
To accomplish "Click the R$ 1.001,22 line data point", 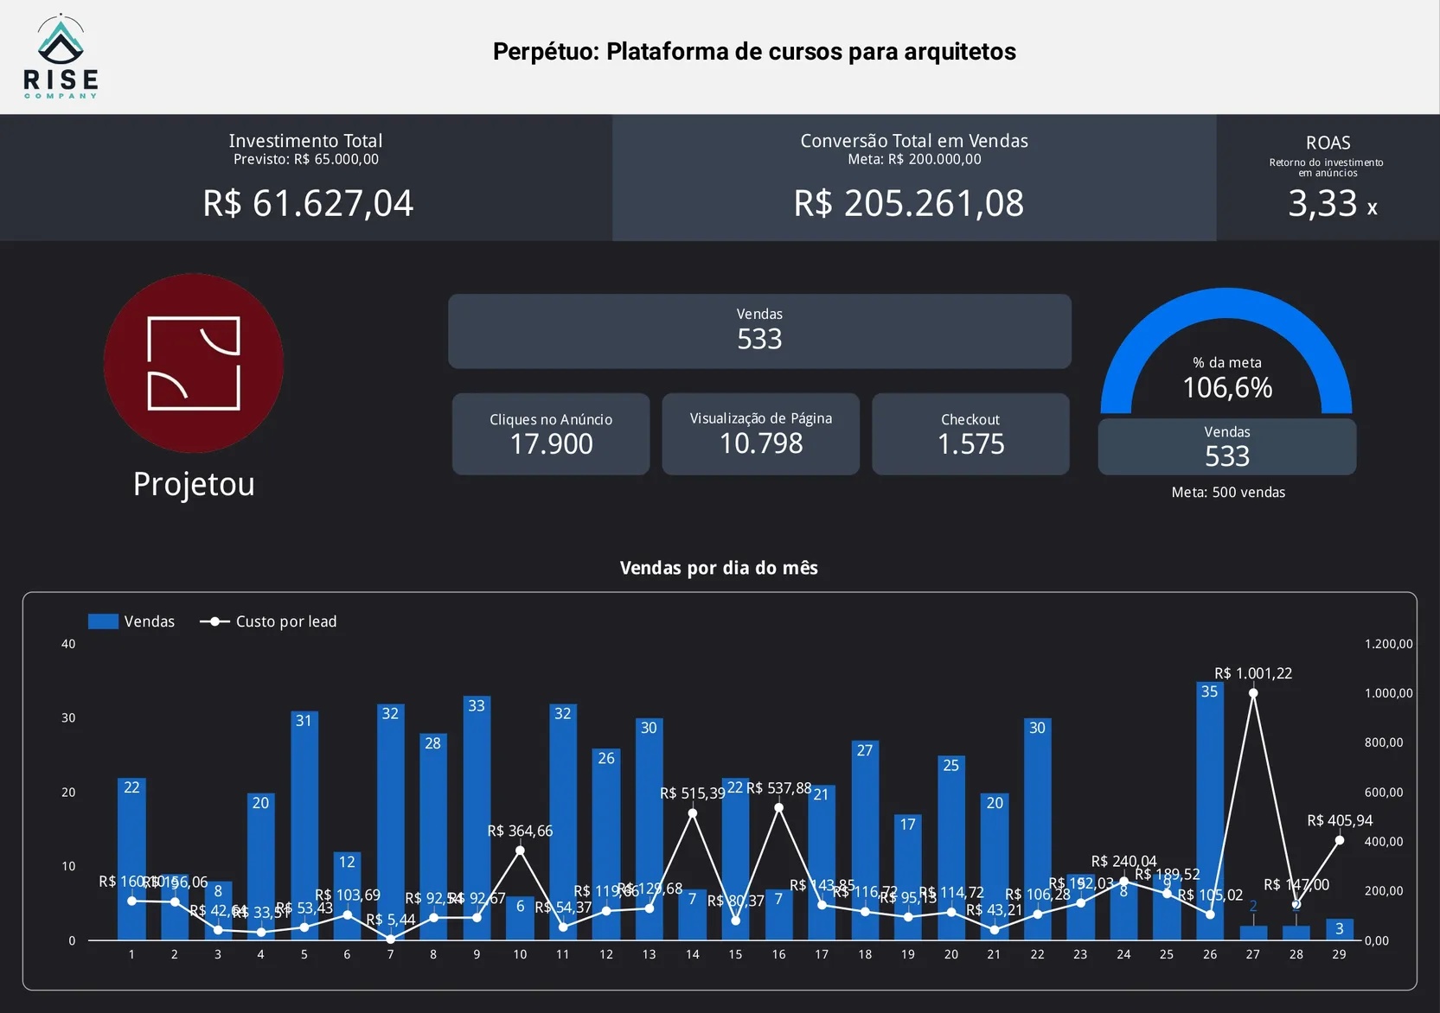I will 1253,693.
